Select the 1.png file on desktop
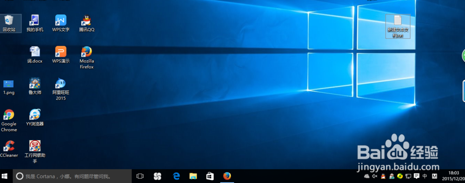This screenshot has width=465, height=183. click(x=9, y=87)
